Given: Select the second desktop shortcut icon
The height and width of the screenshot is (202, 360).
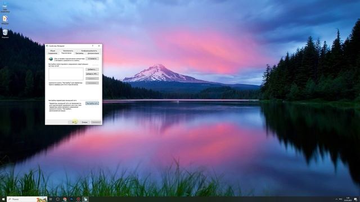Looking at the screenshot, I should pyautogui.click(x=5, y=20).
